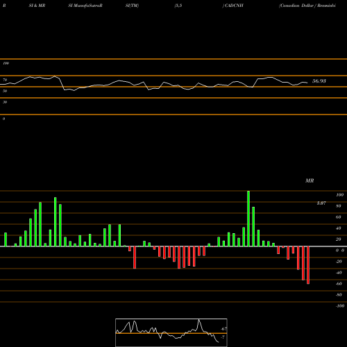Open the mini line chart thumbnail at bottom
Screen dimensions: 347x347
coord(171,332)
